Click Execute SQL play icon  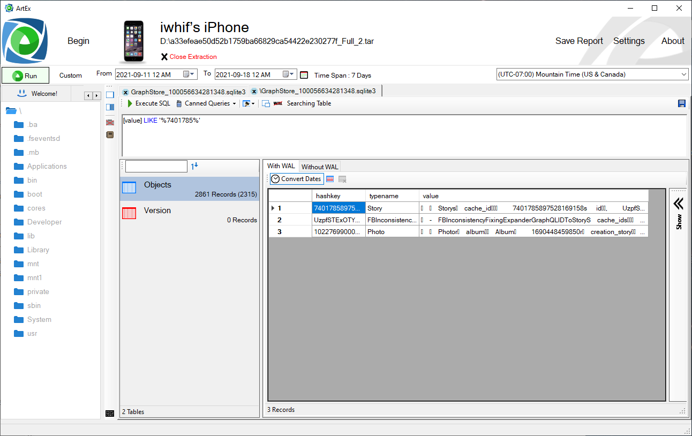[130, 103]
